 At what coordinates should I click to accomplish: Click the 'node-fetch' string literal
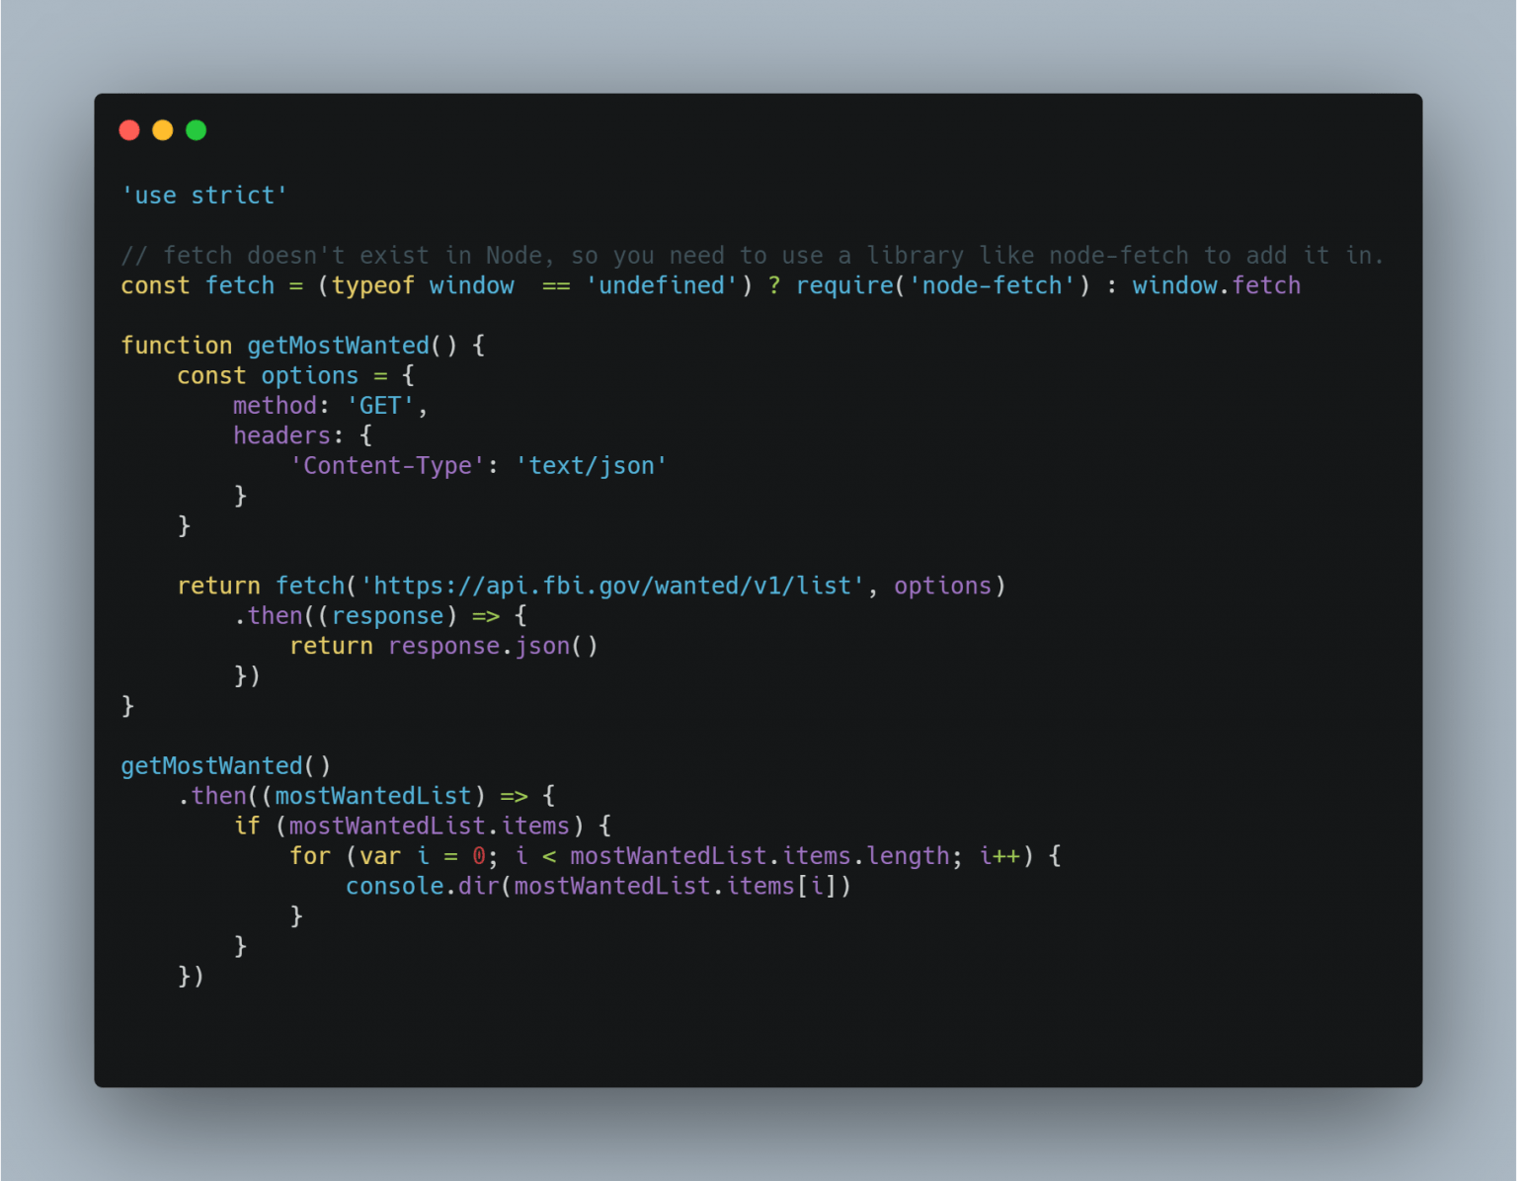point(992,285)
